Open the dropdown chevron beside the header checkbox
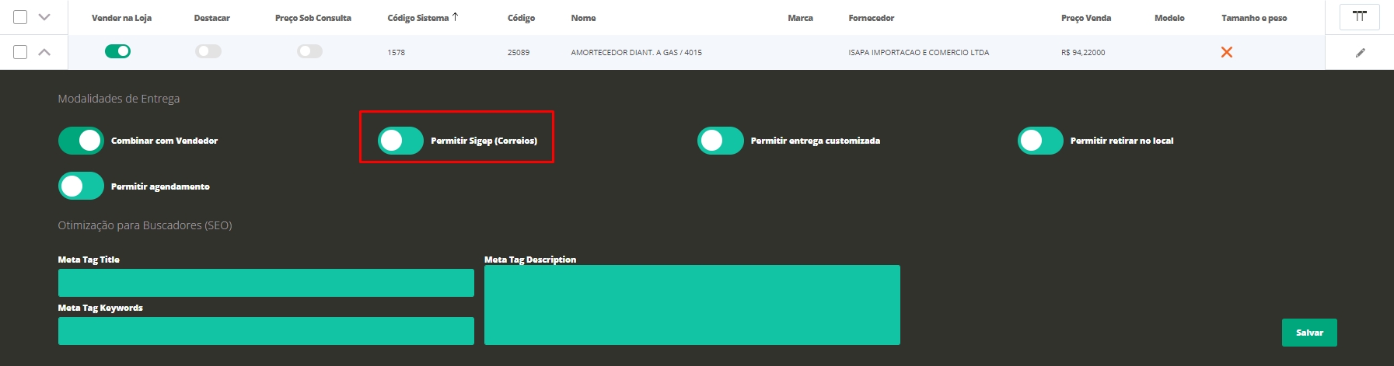This screenshot has width=1394, height=366. pyautogui.click(x=44, y=17)
